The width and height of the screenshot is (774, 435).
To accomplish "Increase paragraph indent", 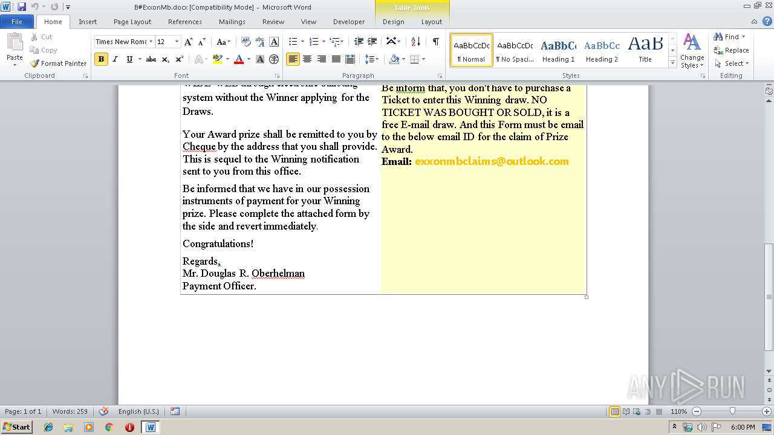I will (x=372, y=42).
